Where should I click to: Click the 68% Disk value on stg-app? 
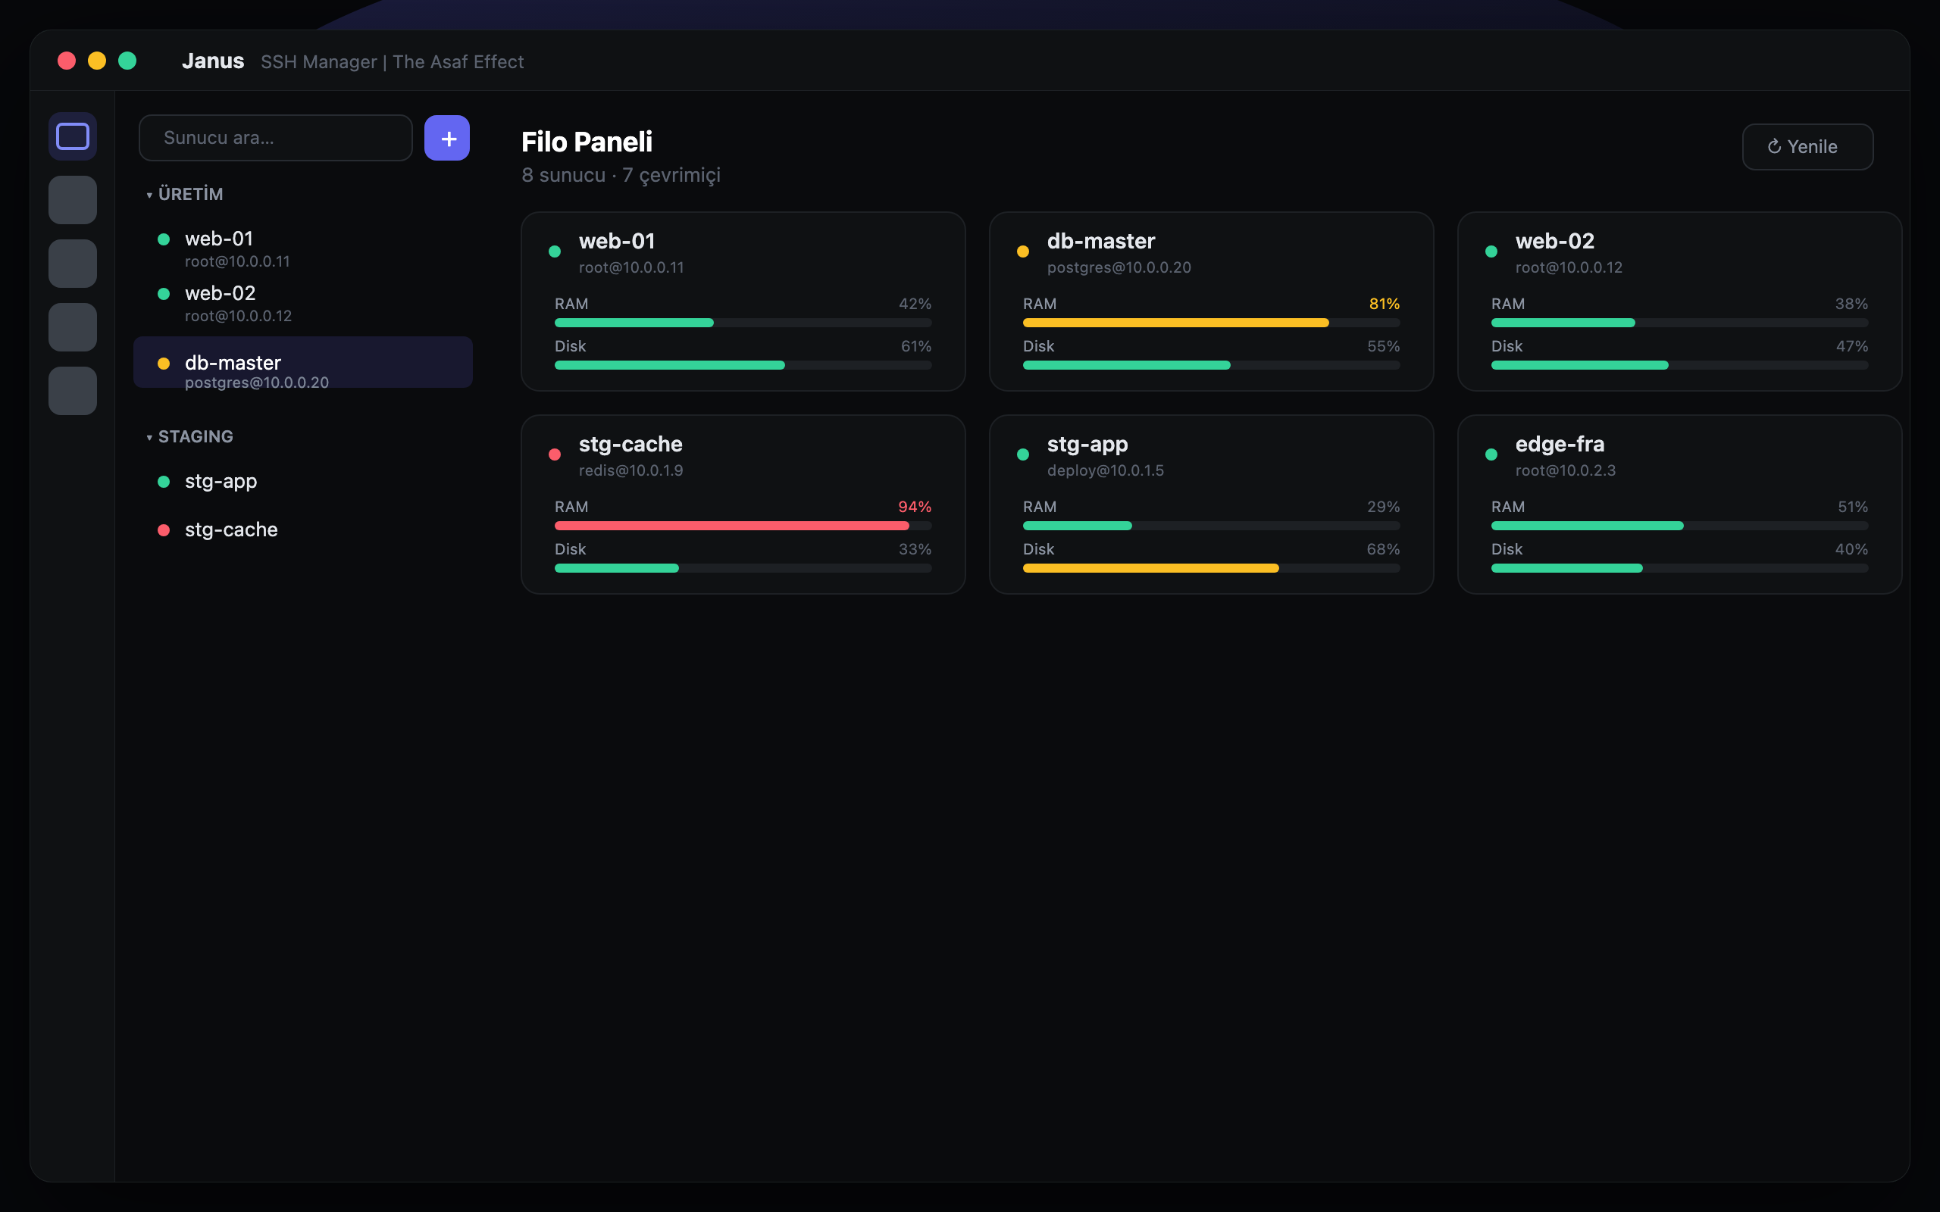point(1383,549)
